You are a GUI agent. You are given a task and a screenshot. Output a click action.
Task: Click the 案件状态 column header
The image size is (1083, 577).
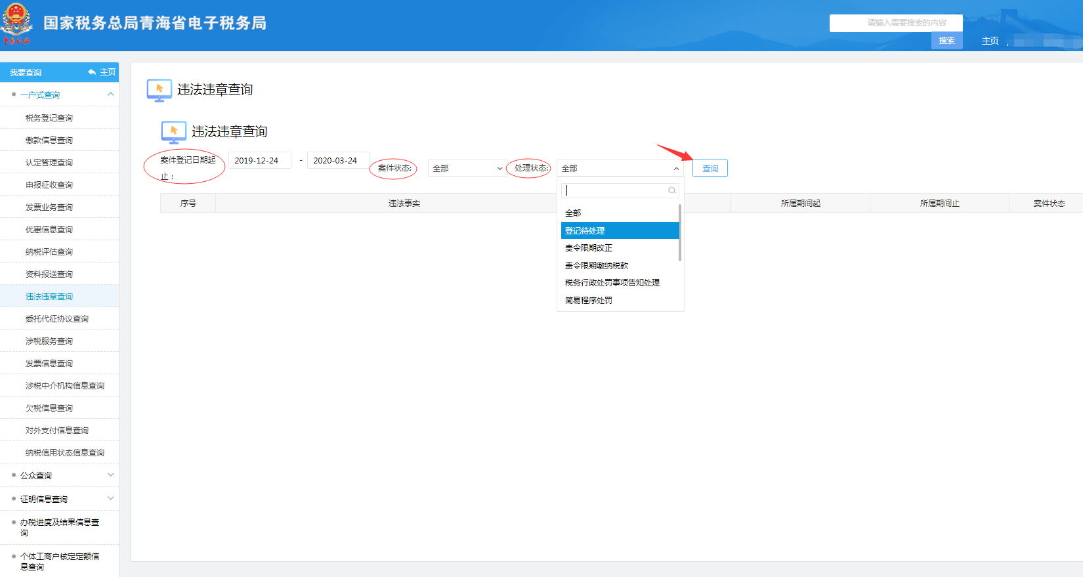point(1050,203)
